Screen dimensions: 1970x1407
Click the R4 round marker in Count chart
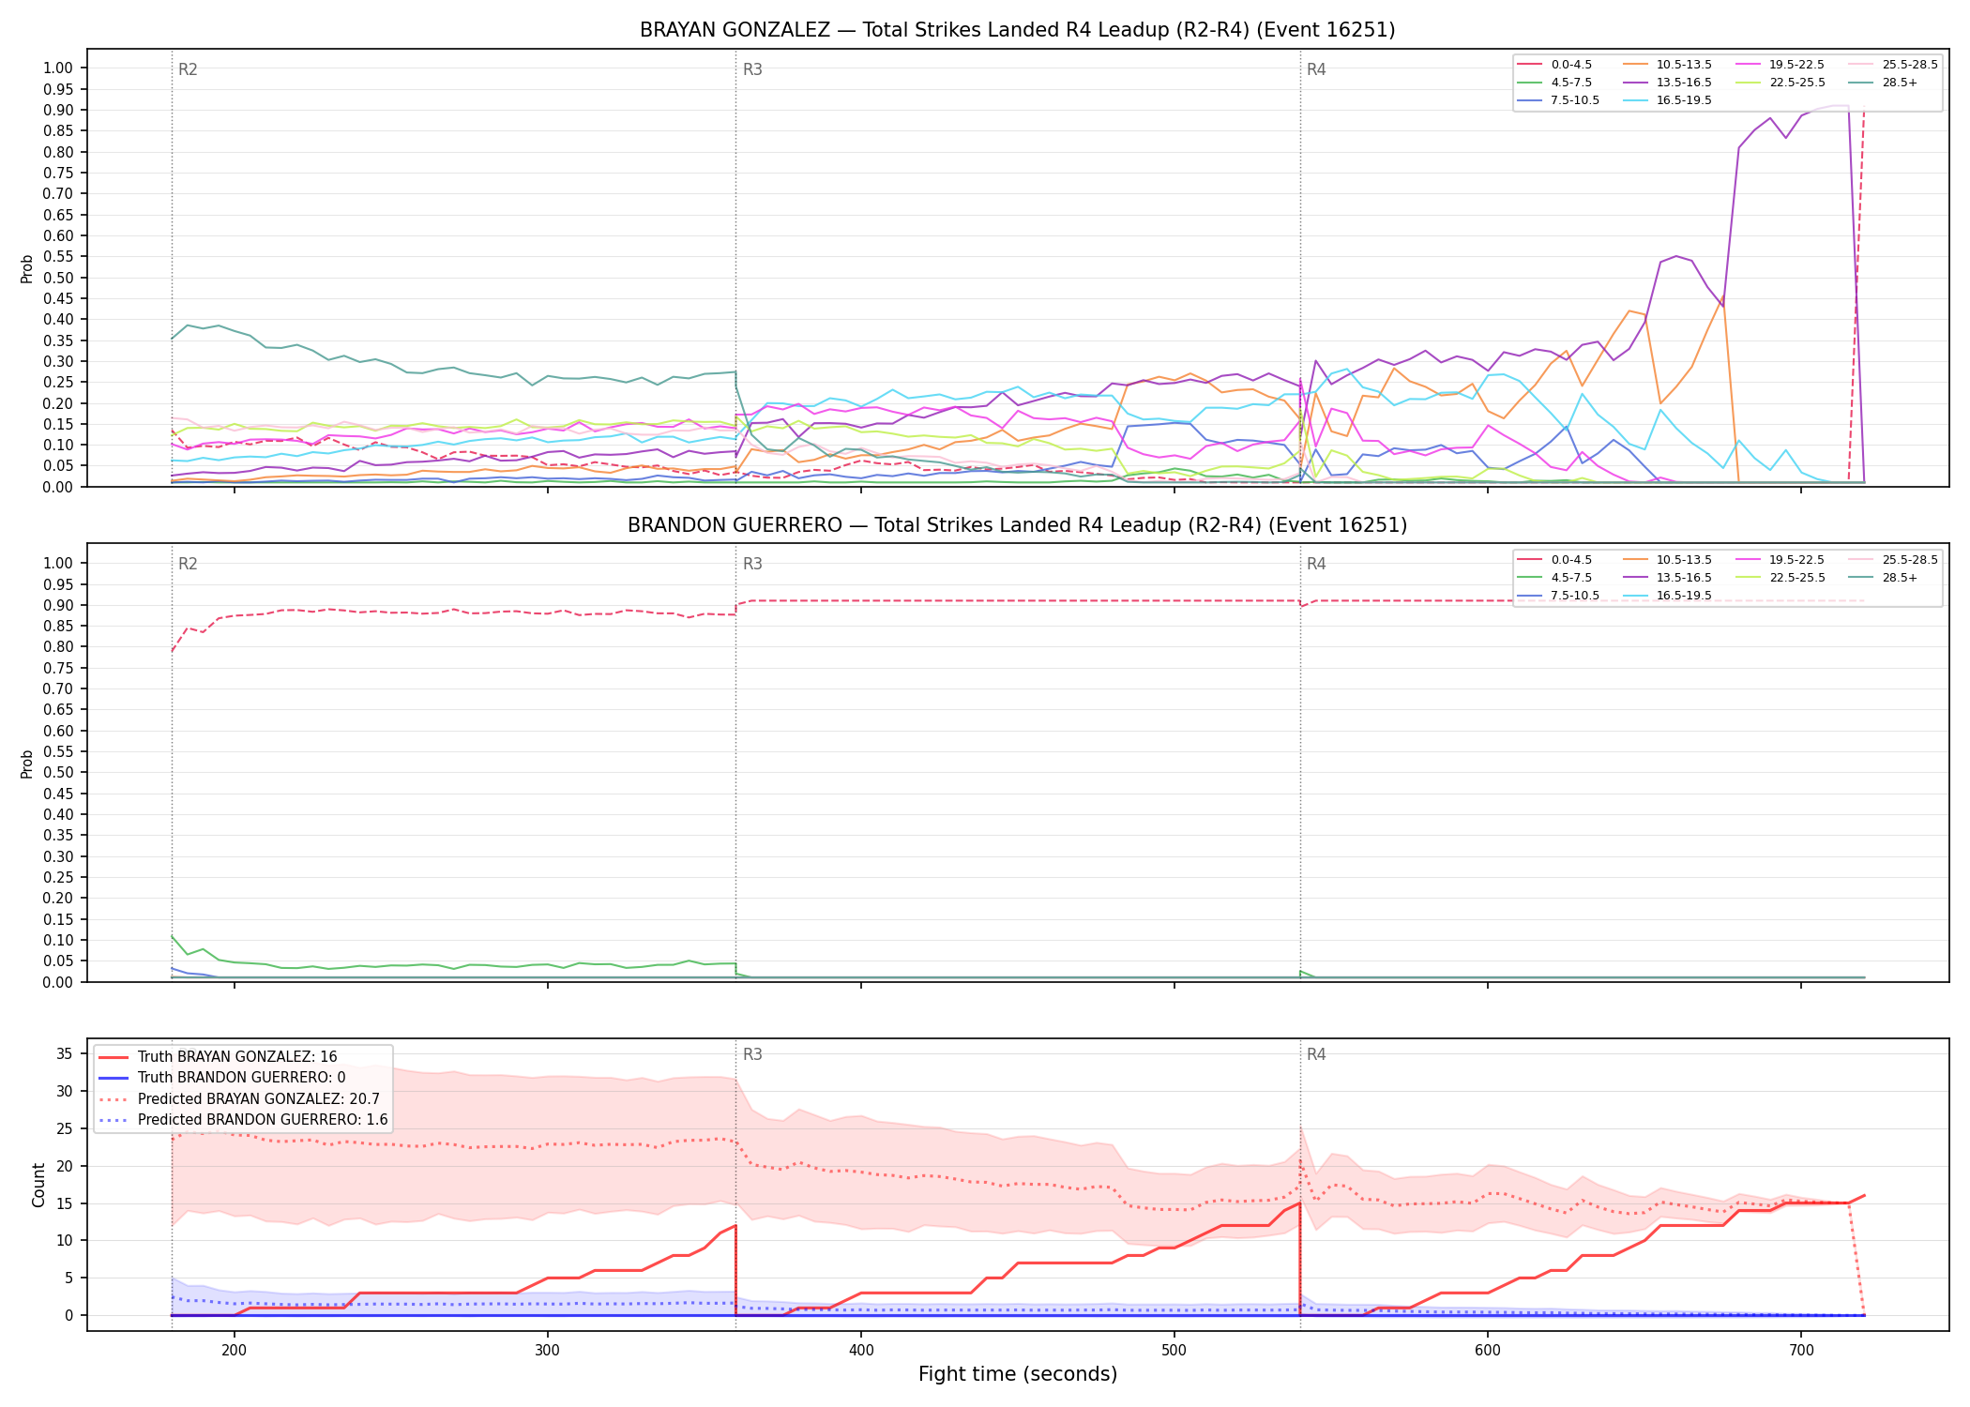pyautogui.click(x=1316, y=1054)
